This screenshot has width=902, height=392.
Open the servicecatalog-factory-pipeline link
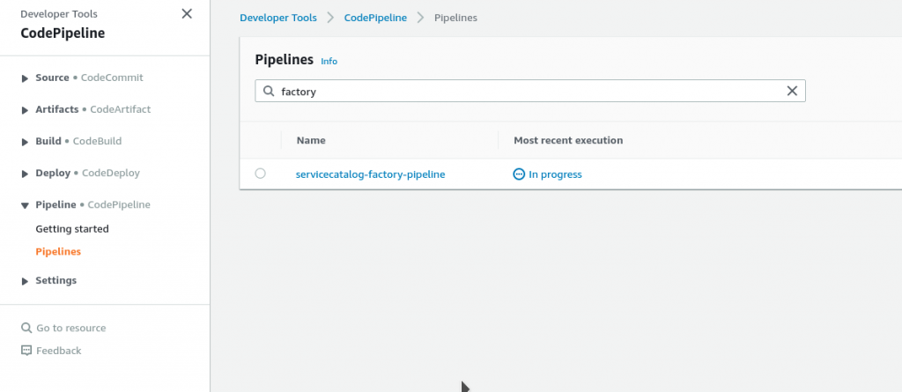tap(371, 174)
